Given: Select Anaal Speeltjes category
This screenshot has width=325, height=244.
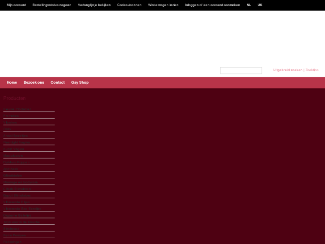Looking at the screenshot, I should point(16,136).
